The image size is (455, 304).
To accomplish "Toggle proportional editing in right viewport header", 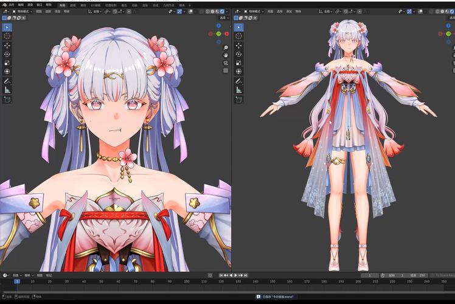I will pos(359,12).
